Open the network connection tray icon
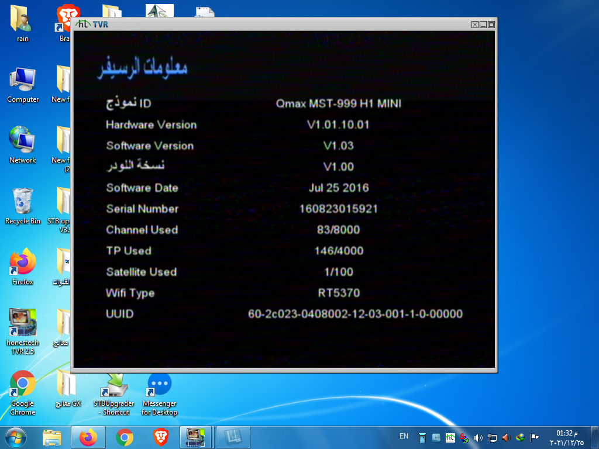599x449 pixels. (x=493, y=437)
